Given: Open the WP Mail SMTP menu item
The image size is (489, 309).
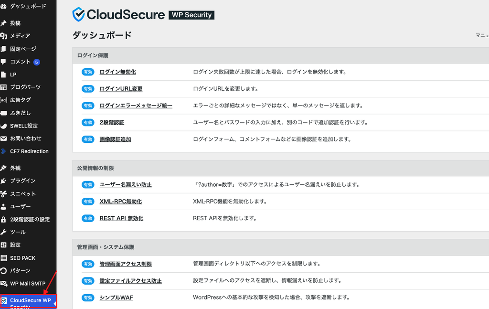Looking at the screenshot, I should pyautogui.click(x=28, y=283).
